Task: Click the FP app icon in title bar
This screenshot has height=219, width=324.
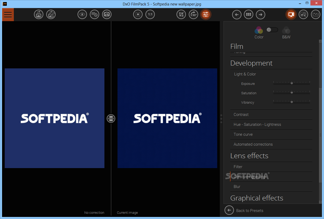Action: click(x=5, y=4)
